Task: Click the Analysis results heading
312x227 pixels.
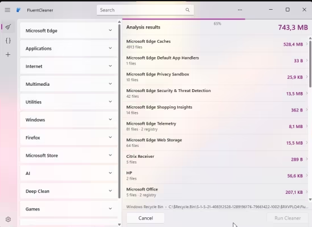Action: coord(143,27)
